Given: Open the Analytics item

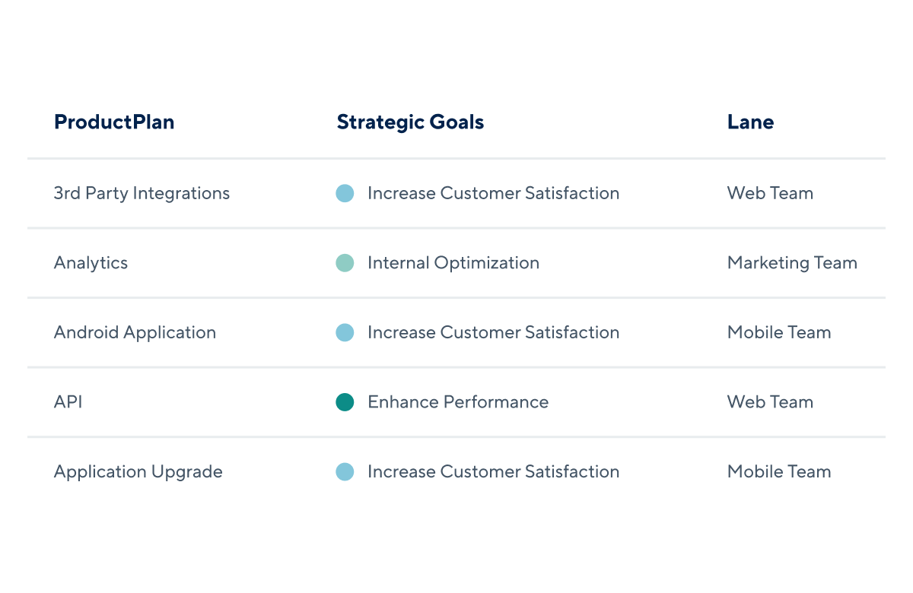Looking at the screenshot, I should 91,263.
